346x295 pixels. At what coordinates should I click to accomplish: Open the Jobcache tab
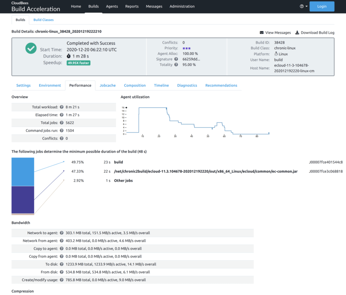[108, 85]
